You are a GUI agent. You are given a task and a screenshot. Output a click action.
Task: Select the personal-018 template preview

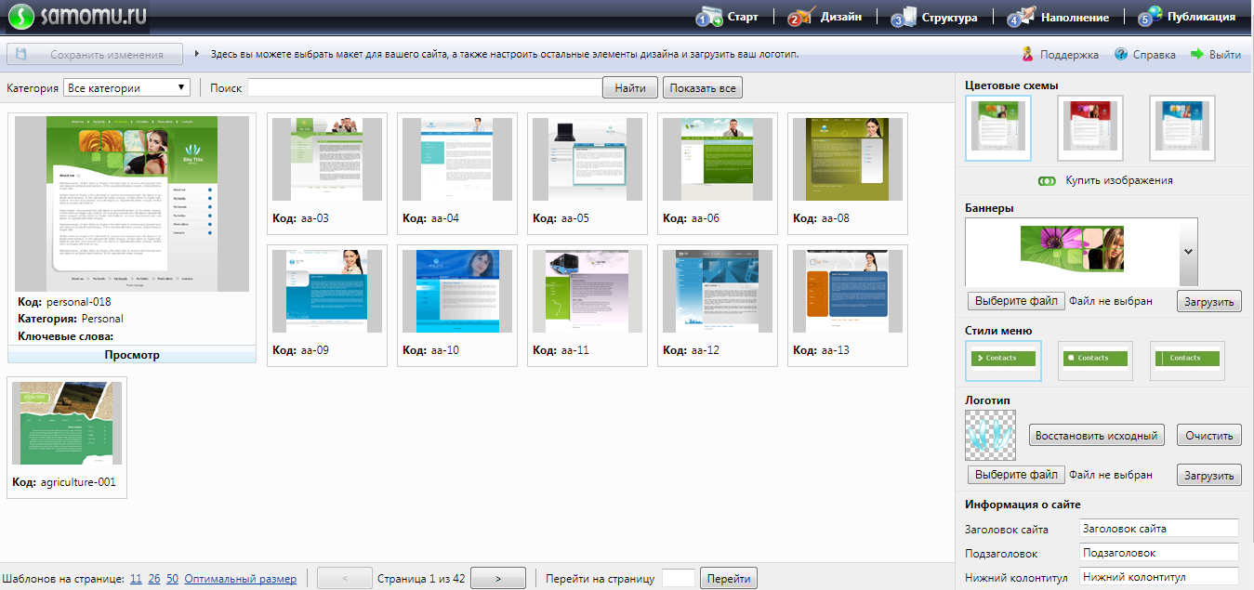pos(131,203)
